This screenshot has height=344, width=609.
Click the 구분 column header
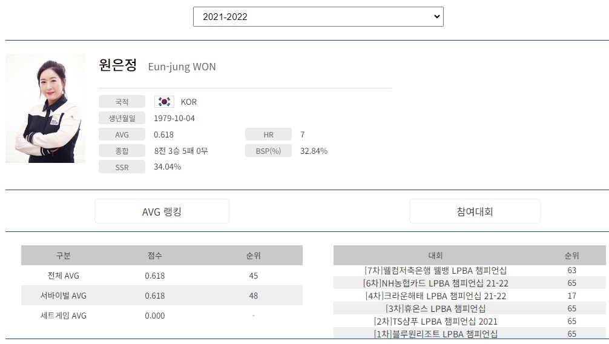(64, 256)
